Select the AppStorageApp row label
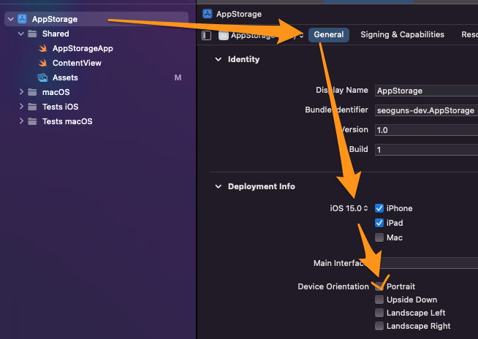The image size is (478, 339). [x=83, y=48]
